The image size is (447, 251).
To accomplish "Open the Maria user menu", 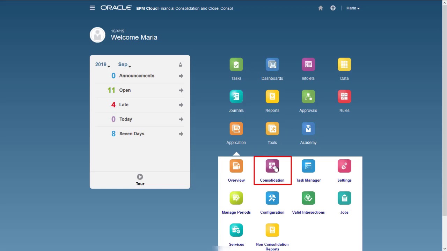I will (353, 8).
